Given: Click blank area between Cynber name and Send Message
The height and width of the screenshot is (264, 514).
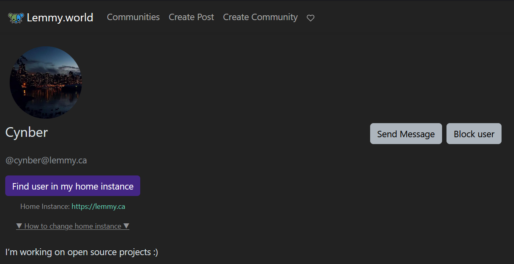Looking at the screenshot, I should (209, 134).
